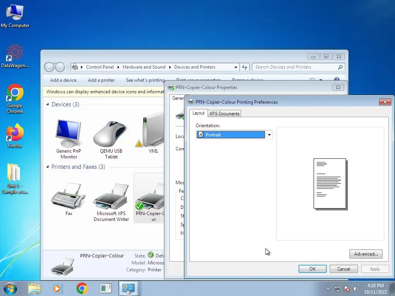Open the DataWagon desktop shortcut
395x296 pixels.
tap(15, 56)
